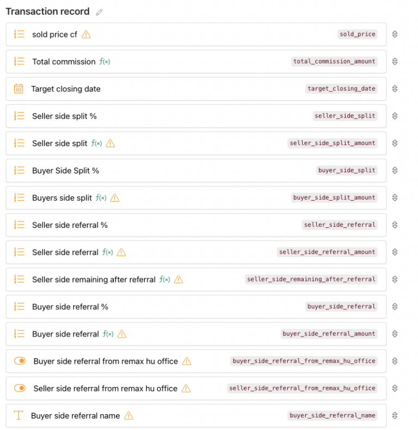
Task: Click the warning icon on sold price cf
Action: click(x=86, y=34)
